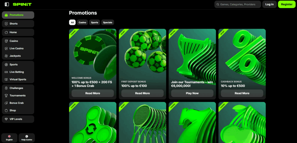297x143 pixels.
Task: Click the 'FIRST DEPOSIT BONUS' label text
Action: point(134,82)
